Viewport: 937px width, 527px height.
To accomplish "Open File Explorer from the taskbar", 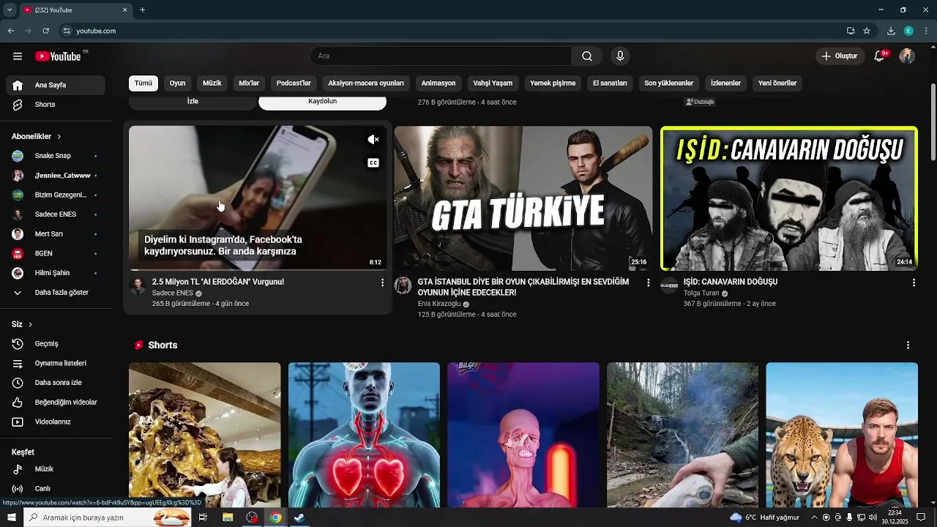I will click(228, 517).
